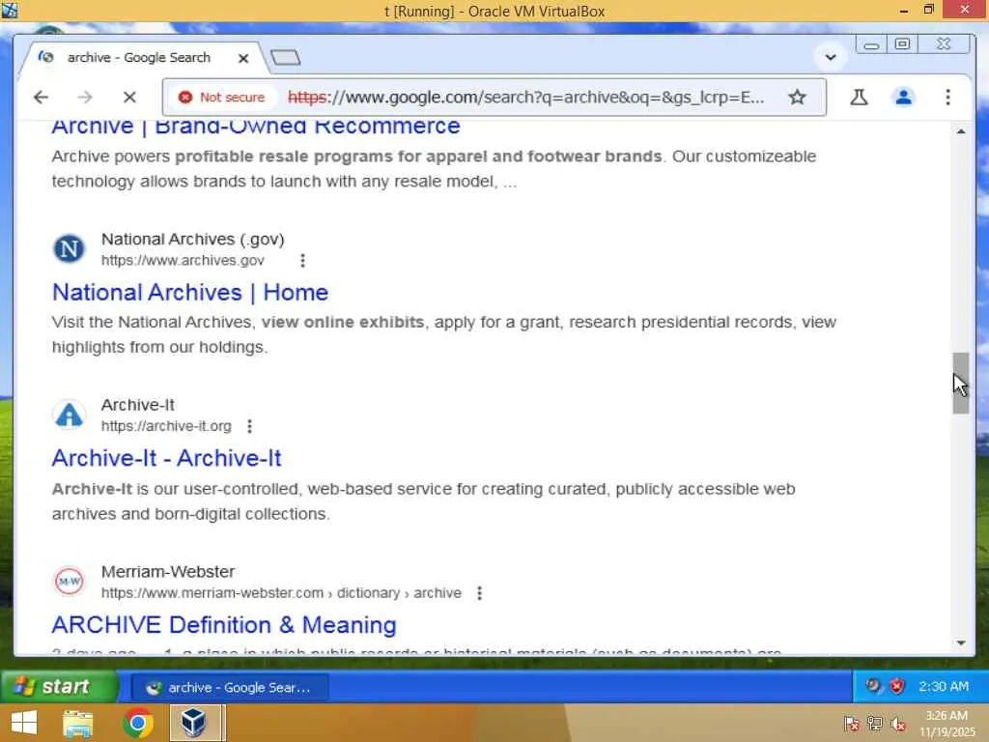Image resolution: width=989 pixels, height=742 pixels.
Task: Click the 2:30 AM XP clock
Action: (943, 687)
